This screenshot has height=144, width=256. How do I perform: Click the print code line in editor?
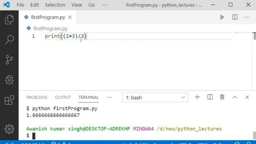pyautogui.click(x=66, y=36)
